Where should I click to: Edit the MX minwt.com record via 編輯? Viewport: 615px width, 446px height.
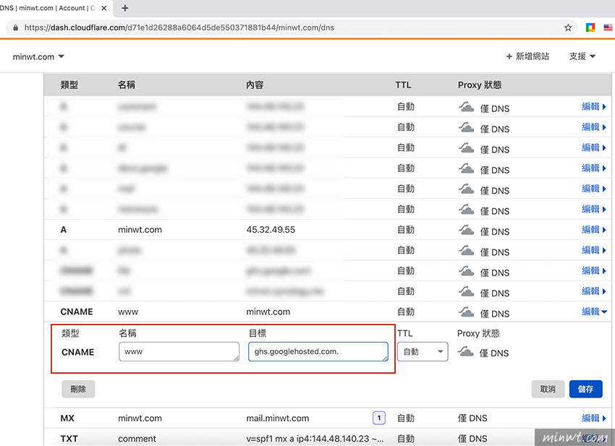point(594,419)
